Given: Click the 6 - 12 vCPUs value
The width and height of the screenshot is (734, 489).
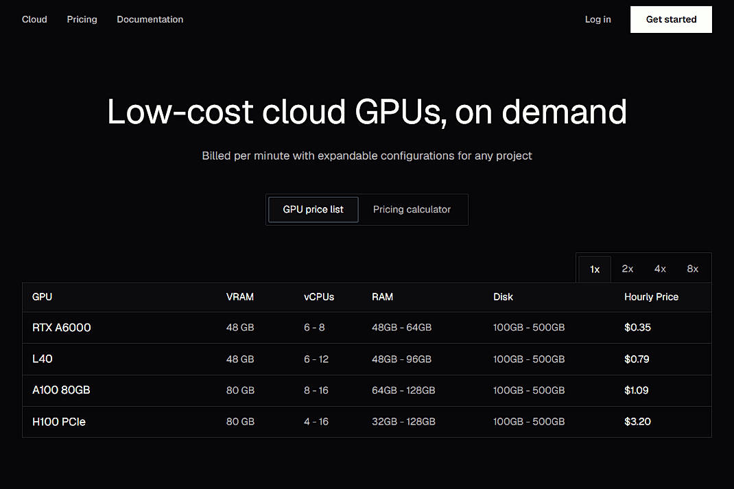Looking at the screenshot, I should (x=316, y=359).
